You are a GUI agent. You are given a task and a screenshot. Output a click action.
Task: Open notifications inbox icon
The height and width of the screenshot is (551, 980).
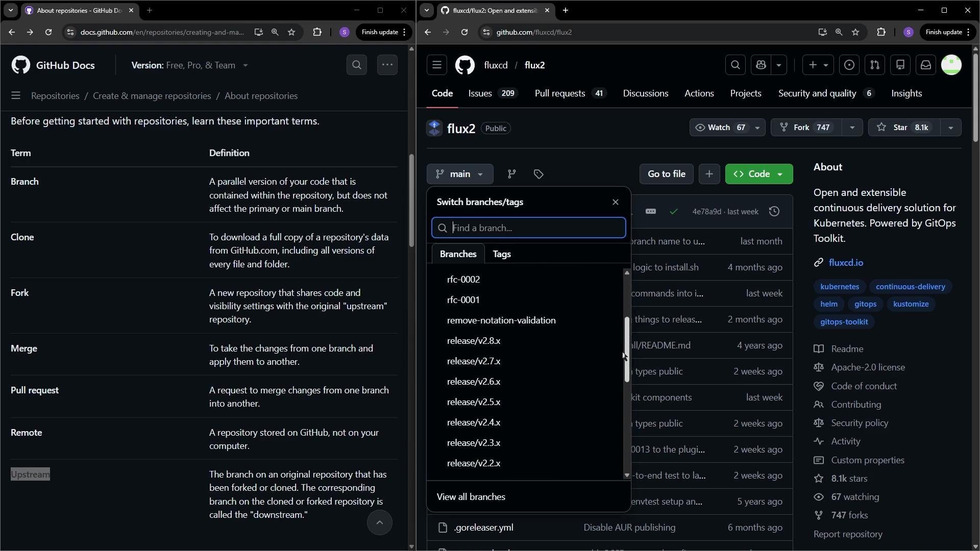[925, 65]
